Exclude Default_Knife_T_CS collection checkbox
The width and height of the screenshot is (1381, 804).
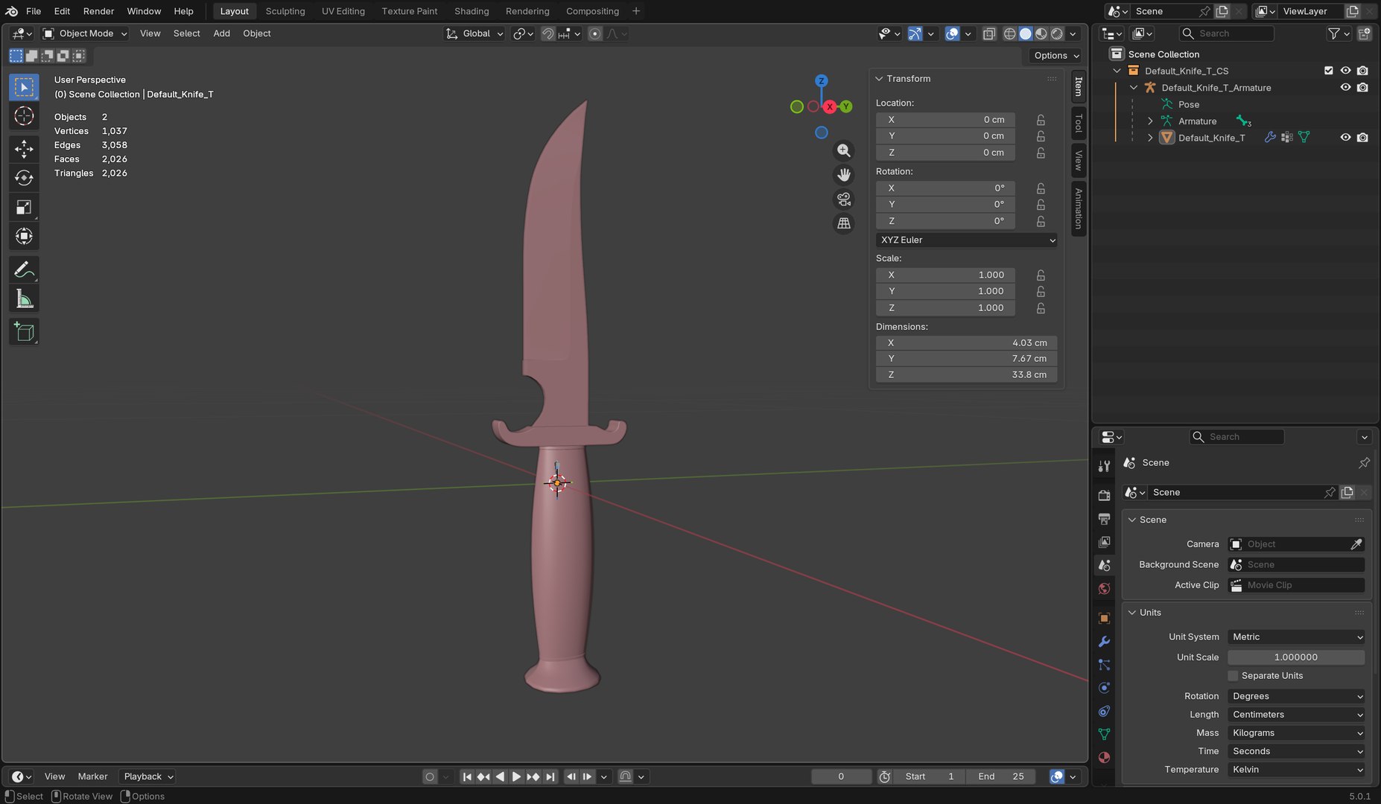1328,71
